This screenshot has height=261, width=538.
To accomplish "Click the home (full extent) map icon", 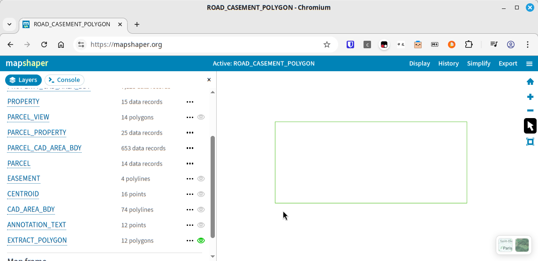I will tap(530, 82).
